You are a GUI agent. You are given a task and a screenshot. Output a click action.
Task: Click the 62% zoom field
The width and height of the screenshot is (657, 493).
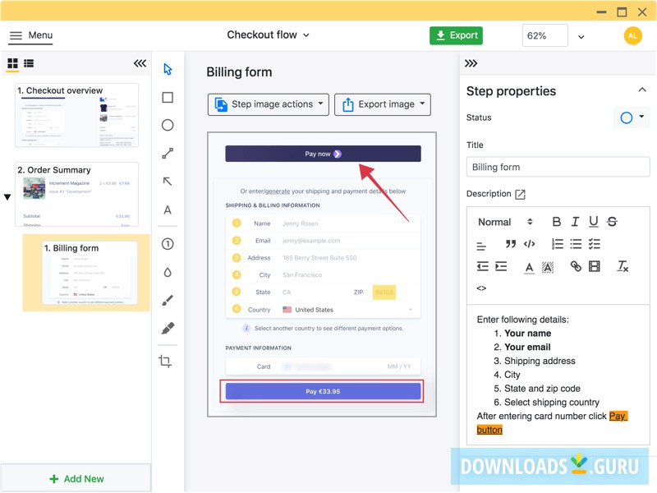(x=544, y=35)
